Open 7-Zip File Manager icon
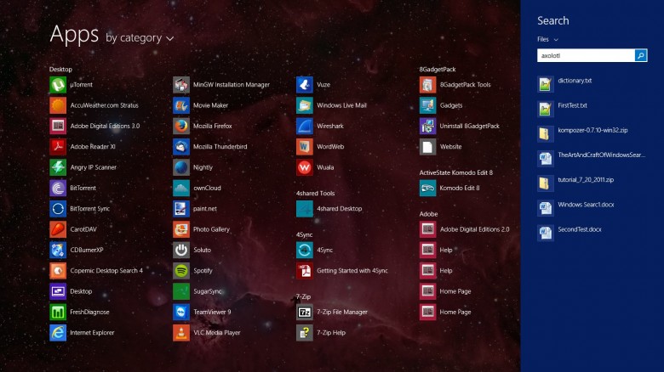The height and width of the screenshot is (372, 664). click(x=305, y=312)
